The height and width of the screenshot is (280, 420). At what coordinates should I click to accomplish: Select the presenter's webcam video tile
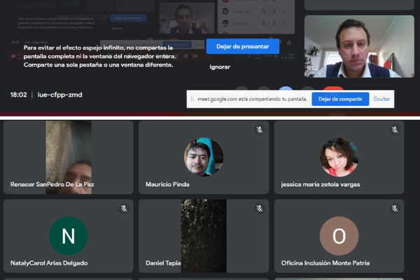354,46
